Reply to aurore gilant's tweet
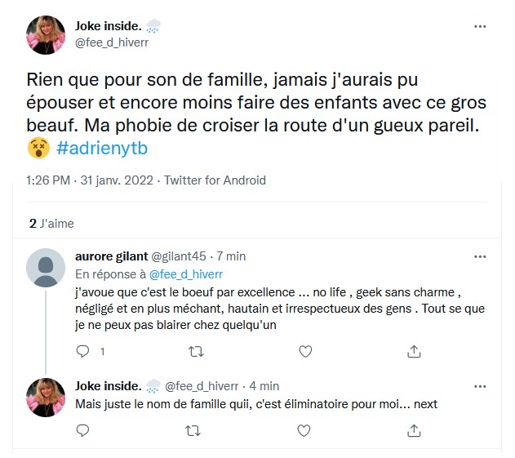 (x=82, y=351)
